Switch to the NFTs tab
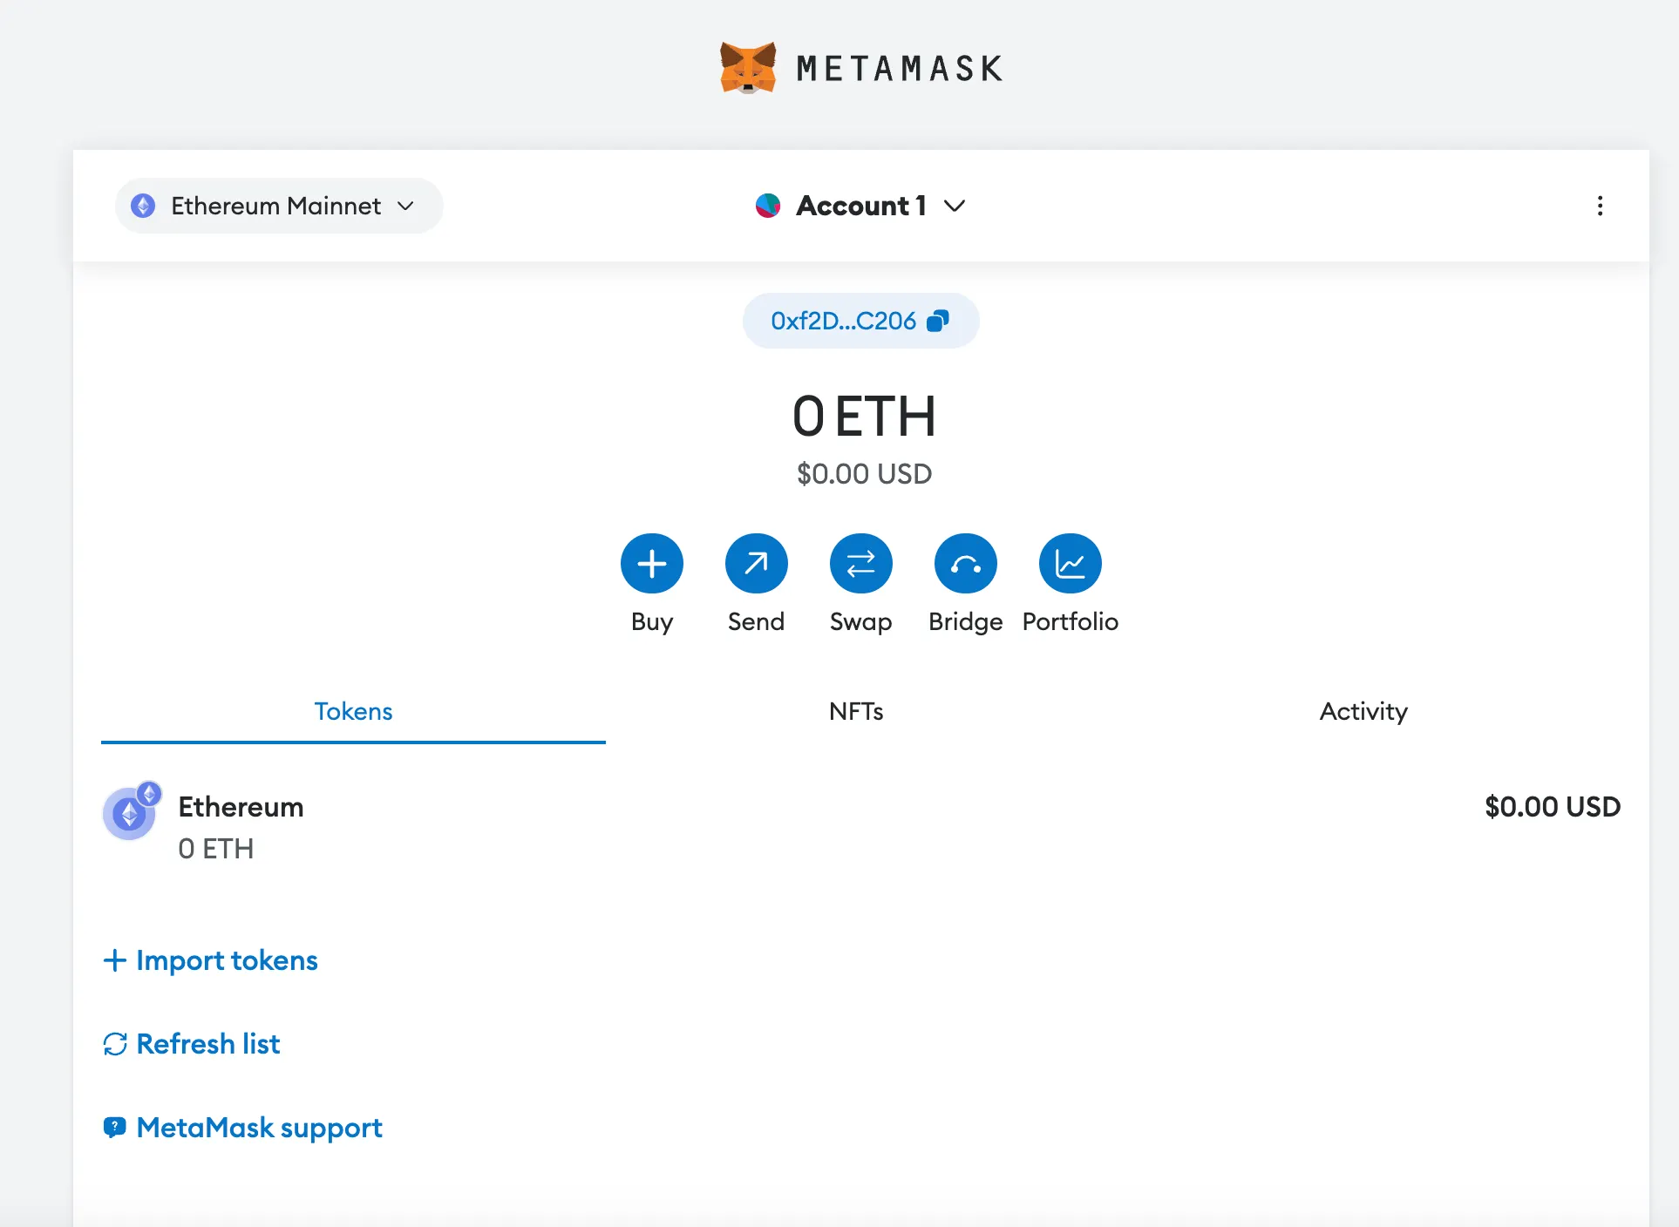 pyautogui.click(x=856, y=711)
